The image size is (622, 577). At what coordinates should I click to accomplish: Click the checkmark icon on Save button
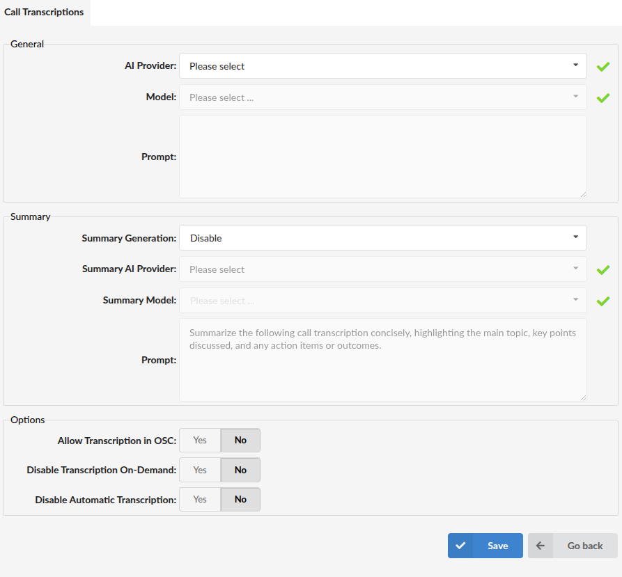coord(460,546)
